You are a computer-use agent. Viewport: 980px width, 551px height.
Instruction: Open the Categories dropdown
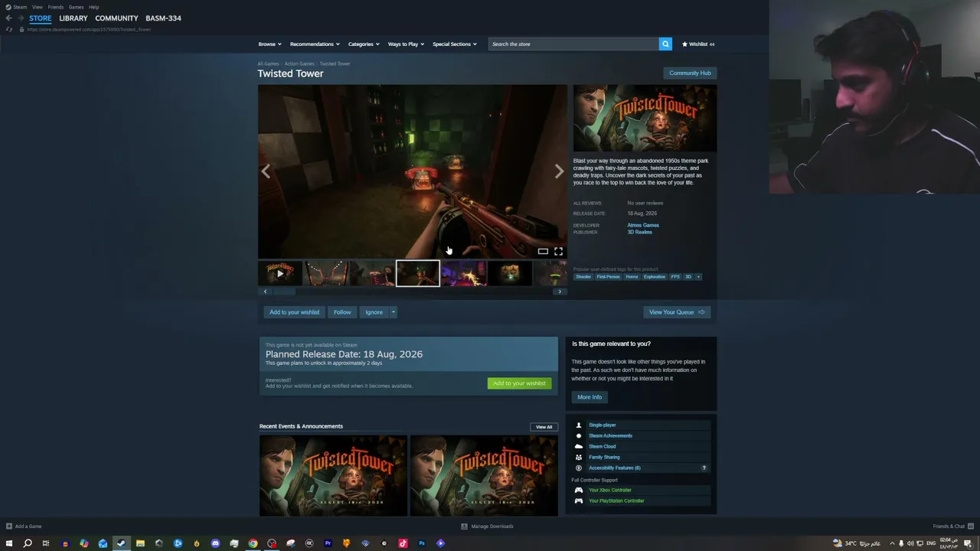364,44
